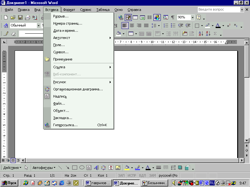Screen dimensions: 250x187
Task: Select the drawing Rectangle tool
Action: point(75,168)
